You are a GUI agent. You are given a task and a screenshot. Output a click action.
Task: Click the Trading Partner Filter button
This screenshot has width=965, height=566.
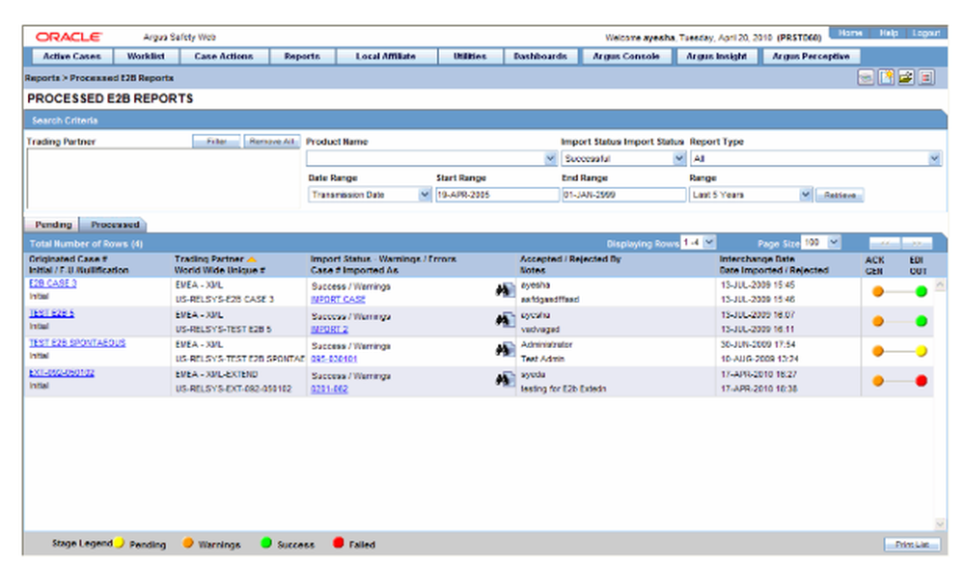coord(216,142)
